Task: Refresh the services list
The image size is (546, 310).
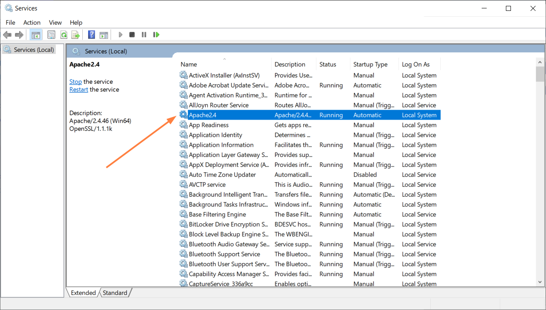Action: point(63,34)
